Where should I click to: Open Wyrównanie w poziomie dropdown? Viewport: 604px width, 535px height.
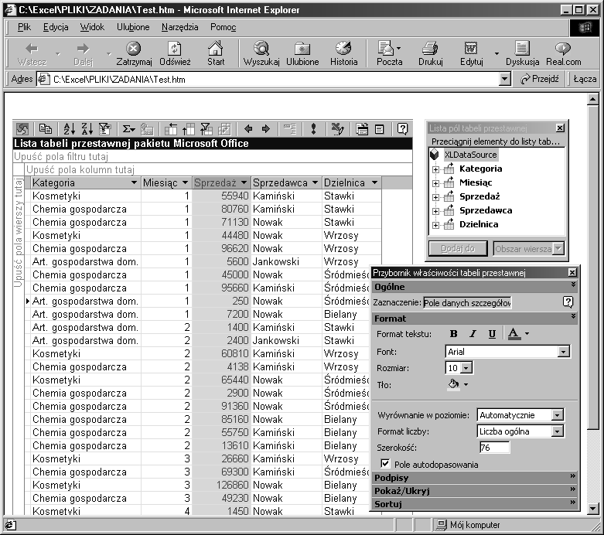[557, 415]
